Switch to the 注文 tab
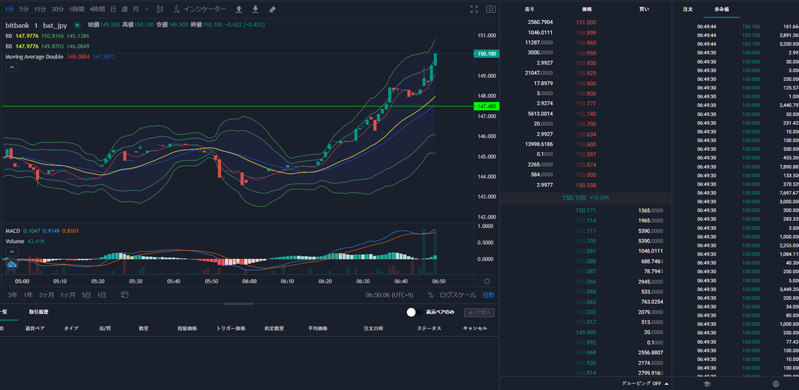This screenshot has height=390, width=799. (688, 9)
